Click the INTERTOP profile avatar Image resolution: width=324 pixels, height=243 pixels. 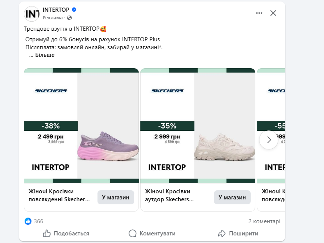[31, 14]
